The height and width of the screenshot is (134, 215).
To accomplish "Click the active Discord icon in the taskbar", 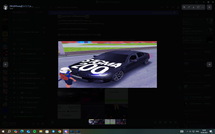I will 66,131.
